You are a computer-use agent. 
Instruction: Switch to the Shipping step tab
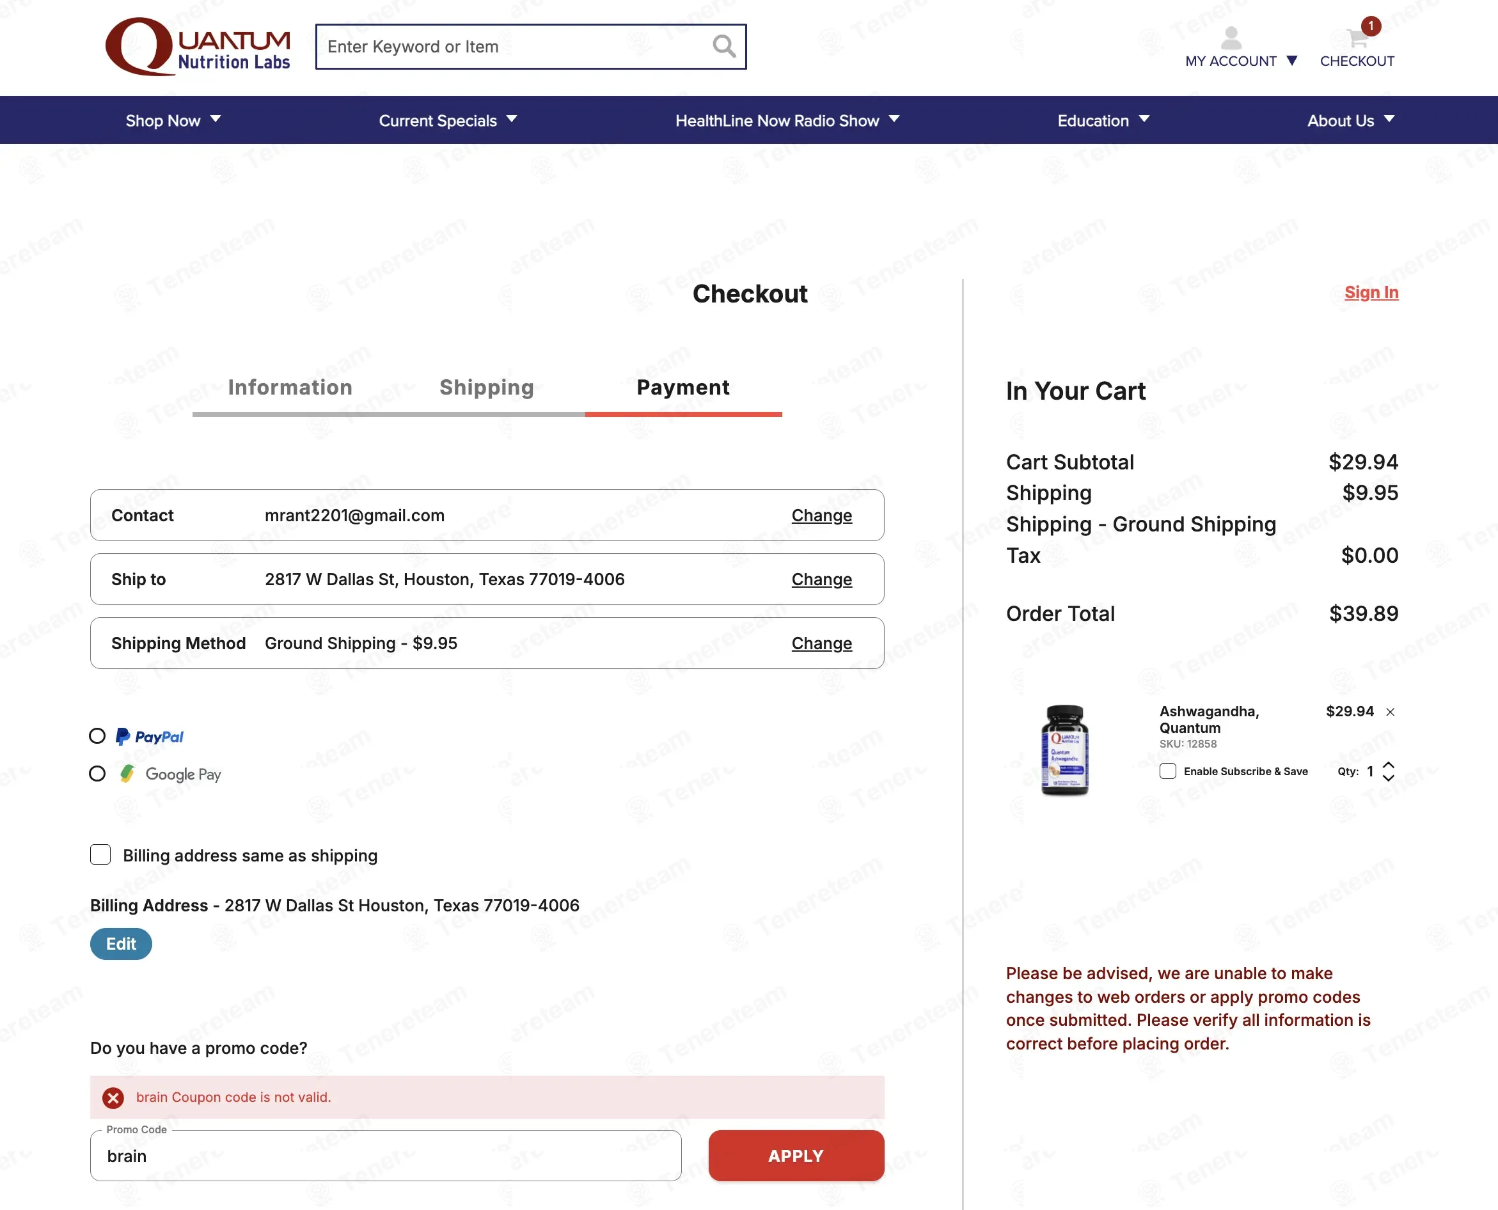pos(487,388)
